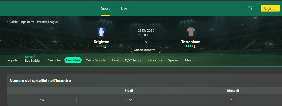Expand the Cambia incontro dropdown
Screen dimensions: 282x106
(x=146, y=50)
